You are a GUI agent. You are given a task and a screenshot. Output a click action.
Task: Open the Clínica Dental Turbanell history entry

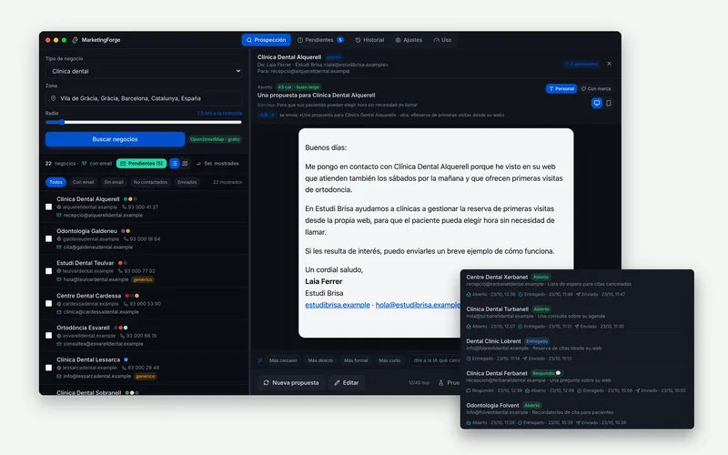click(577, 318)
